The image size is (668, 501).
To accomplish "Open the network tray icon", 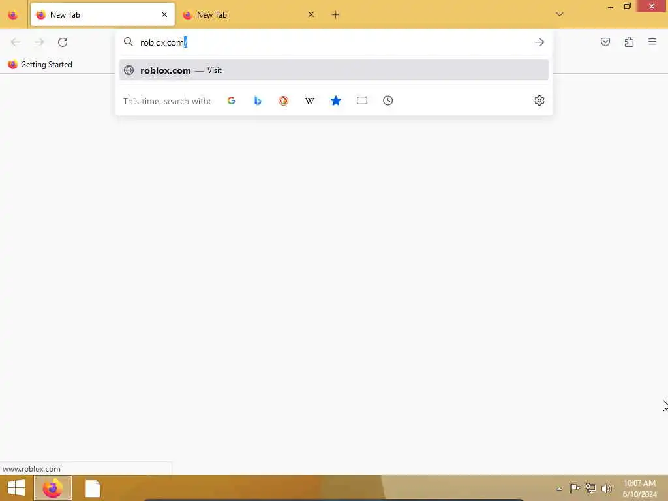I will 590,488.
